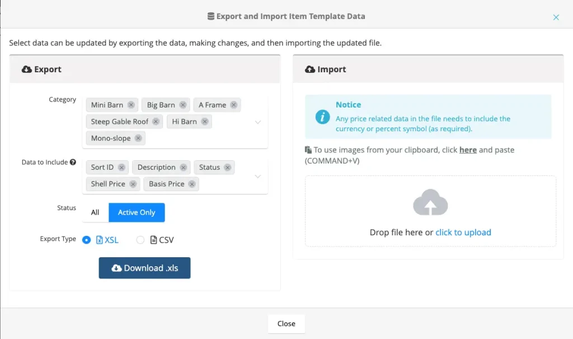Remove the Steep Gable Roof tag
The width and height of the screenshot is (573, 339).
[x=156, y=122]
